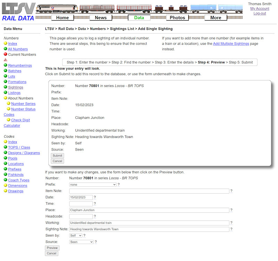Screen dimensions: 278x261
Task: Click the LTSV logo in the top left
Action: tap(17, 9)
